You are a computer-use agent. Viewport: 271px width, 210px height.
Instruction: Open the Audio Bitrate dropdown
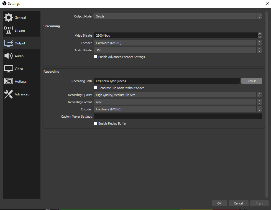click(178, 50)
